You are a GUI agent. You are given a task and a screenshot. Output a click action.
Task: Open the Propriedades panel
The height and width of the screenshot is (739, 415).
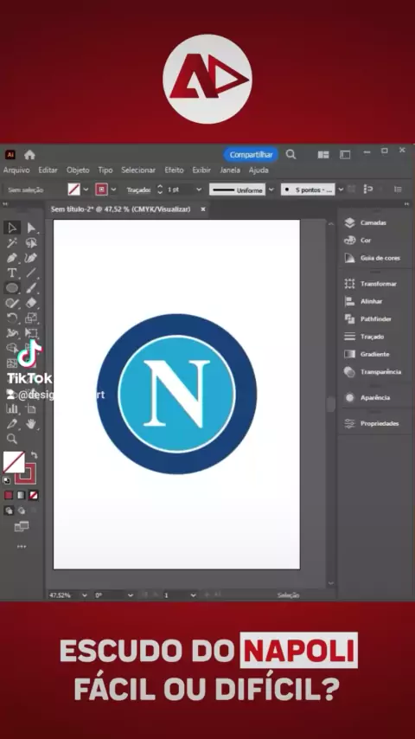click(379, 423)
